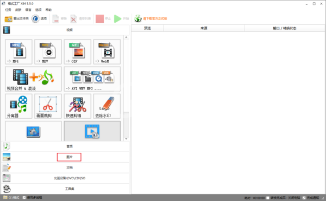Click the output path folder icon in the status bar
326x201 pixels.
pos(5,197)
